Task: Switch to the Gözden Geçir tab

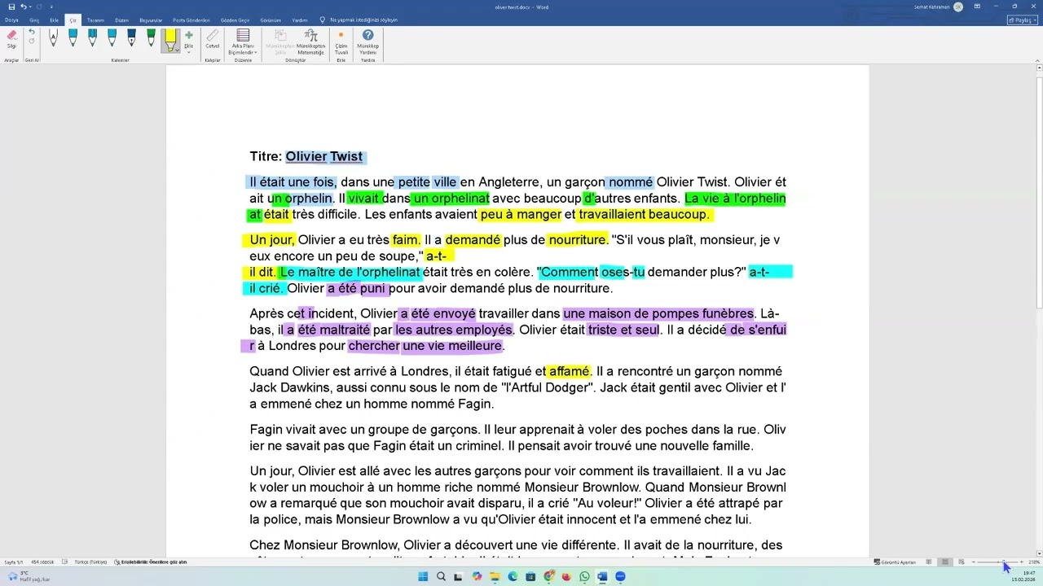Action: click(x=235, y=20)
